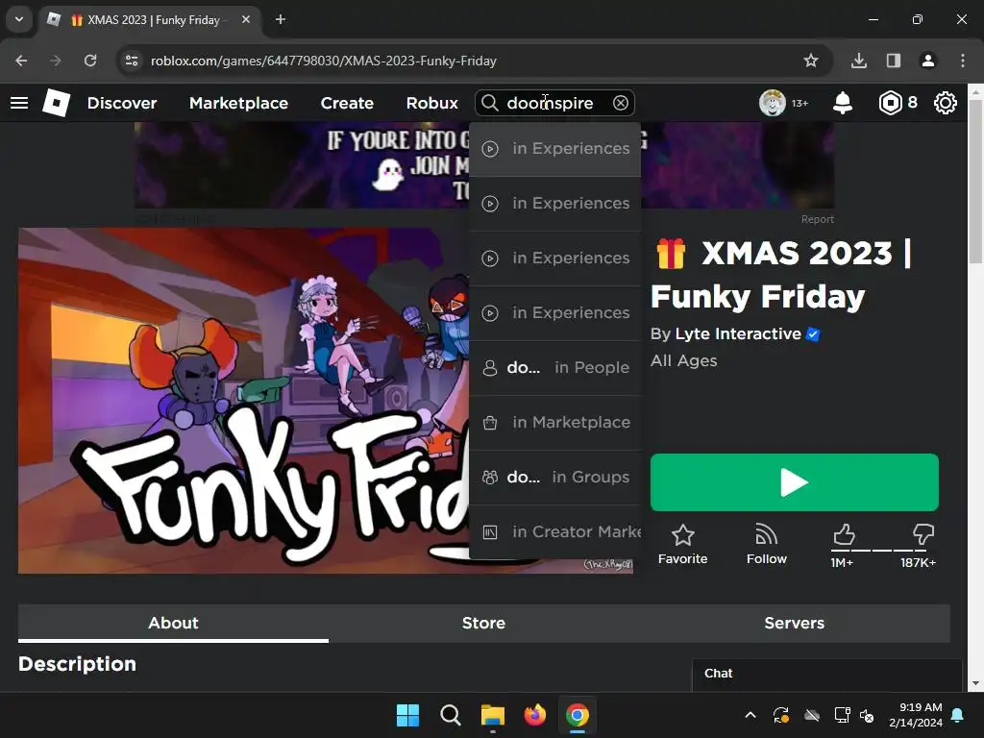Open the Discover page
984x738 pixels.
tap(122, 103)
